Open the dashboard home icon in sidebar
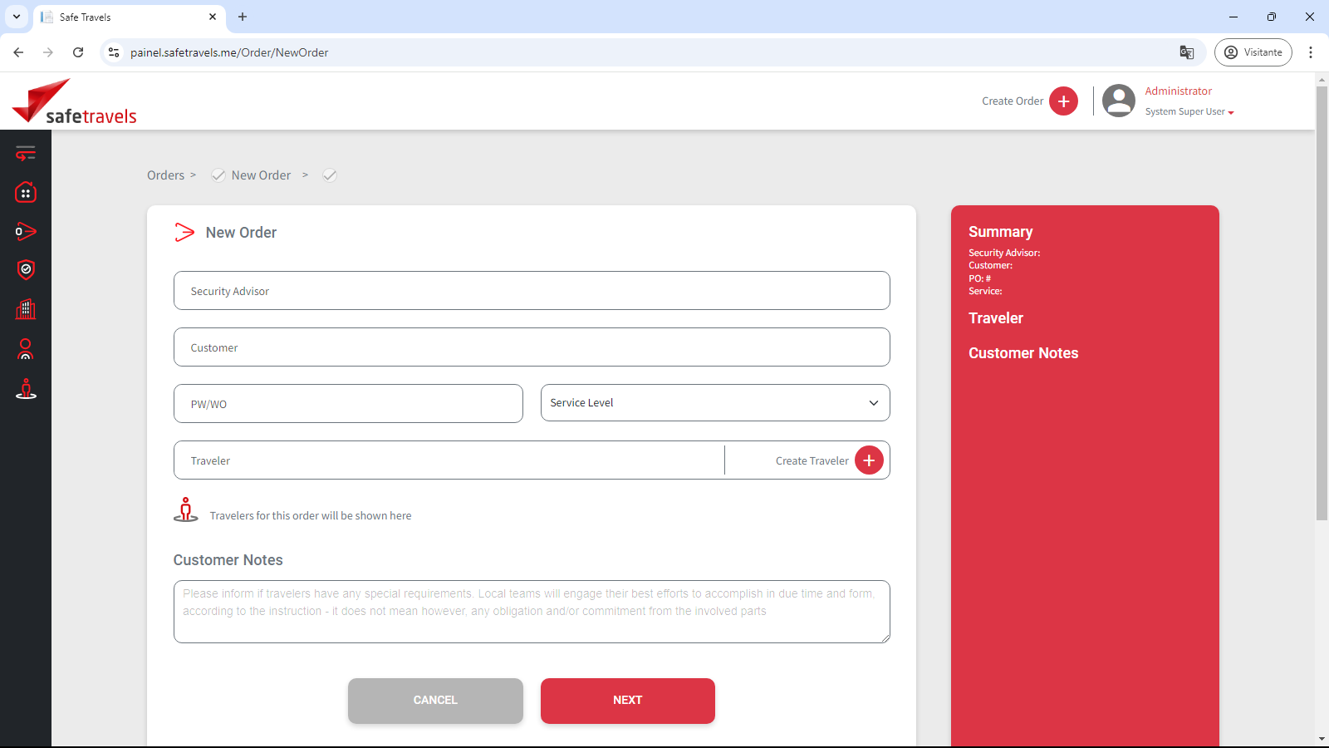Viewport: 1329px width, 748px height. [26, 193]
